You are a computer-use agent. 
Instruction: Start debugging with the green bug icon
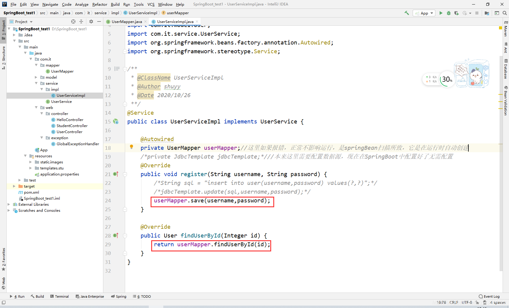pyautogui.click(x=449, y=13)
